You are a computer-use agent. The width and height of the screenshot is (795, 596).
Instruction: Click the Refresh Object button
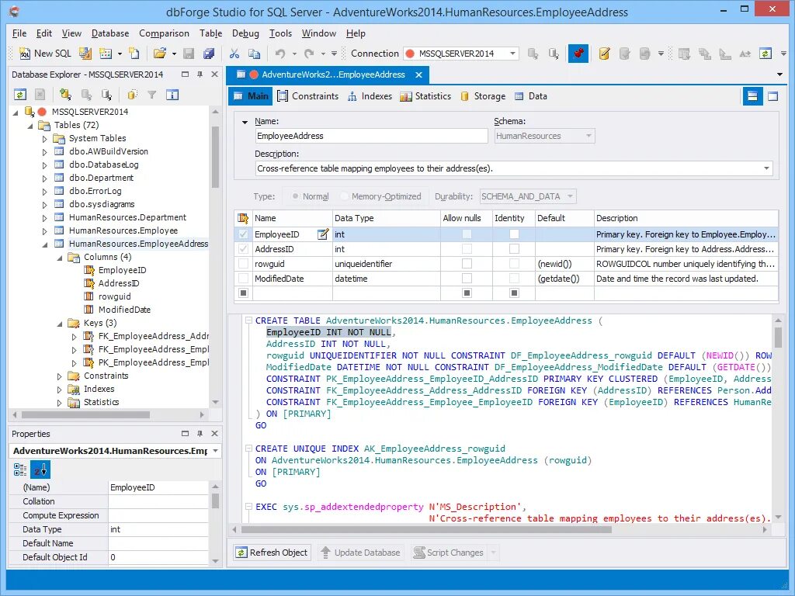273,553
